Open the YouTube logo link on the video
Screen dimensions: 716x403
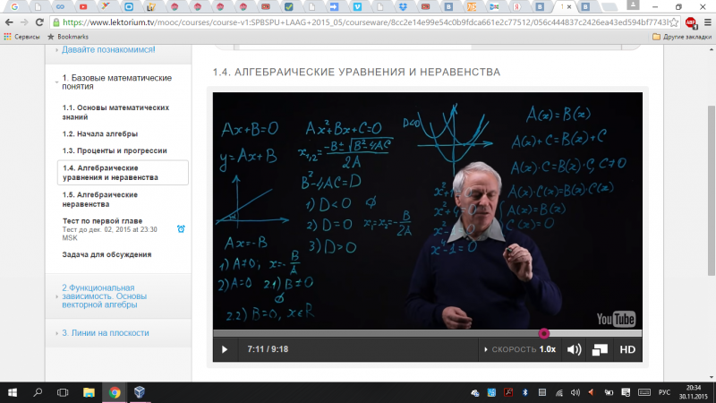click(616, 319)
